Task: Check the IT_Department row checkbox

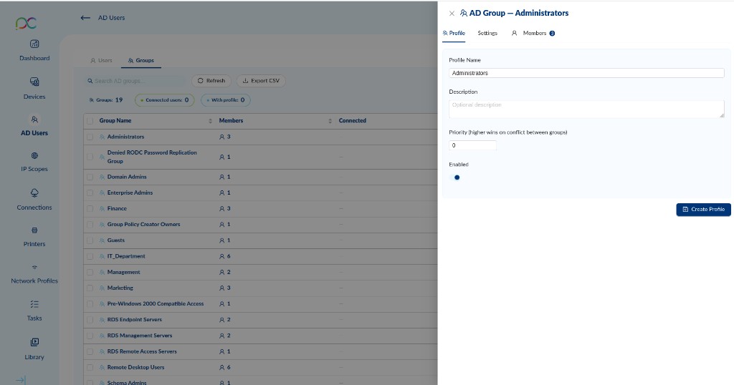Action: tap(90, 256)
